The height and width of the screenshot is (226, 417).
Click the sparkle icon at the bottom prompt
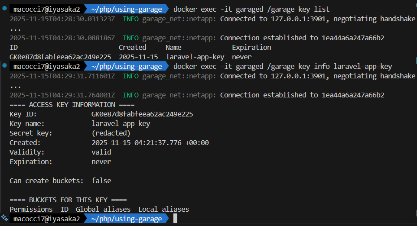point(4,218)
